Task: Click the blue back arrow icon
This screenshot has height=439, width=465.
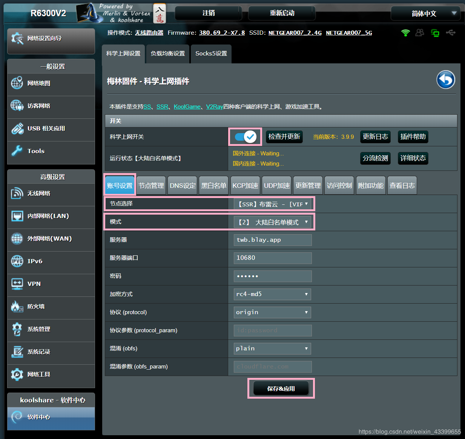Action: pyautogui.click(x=445, y=80)
